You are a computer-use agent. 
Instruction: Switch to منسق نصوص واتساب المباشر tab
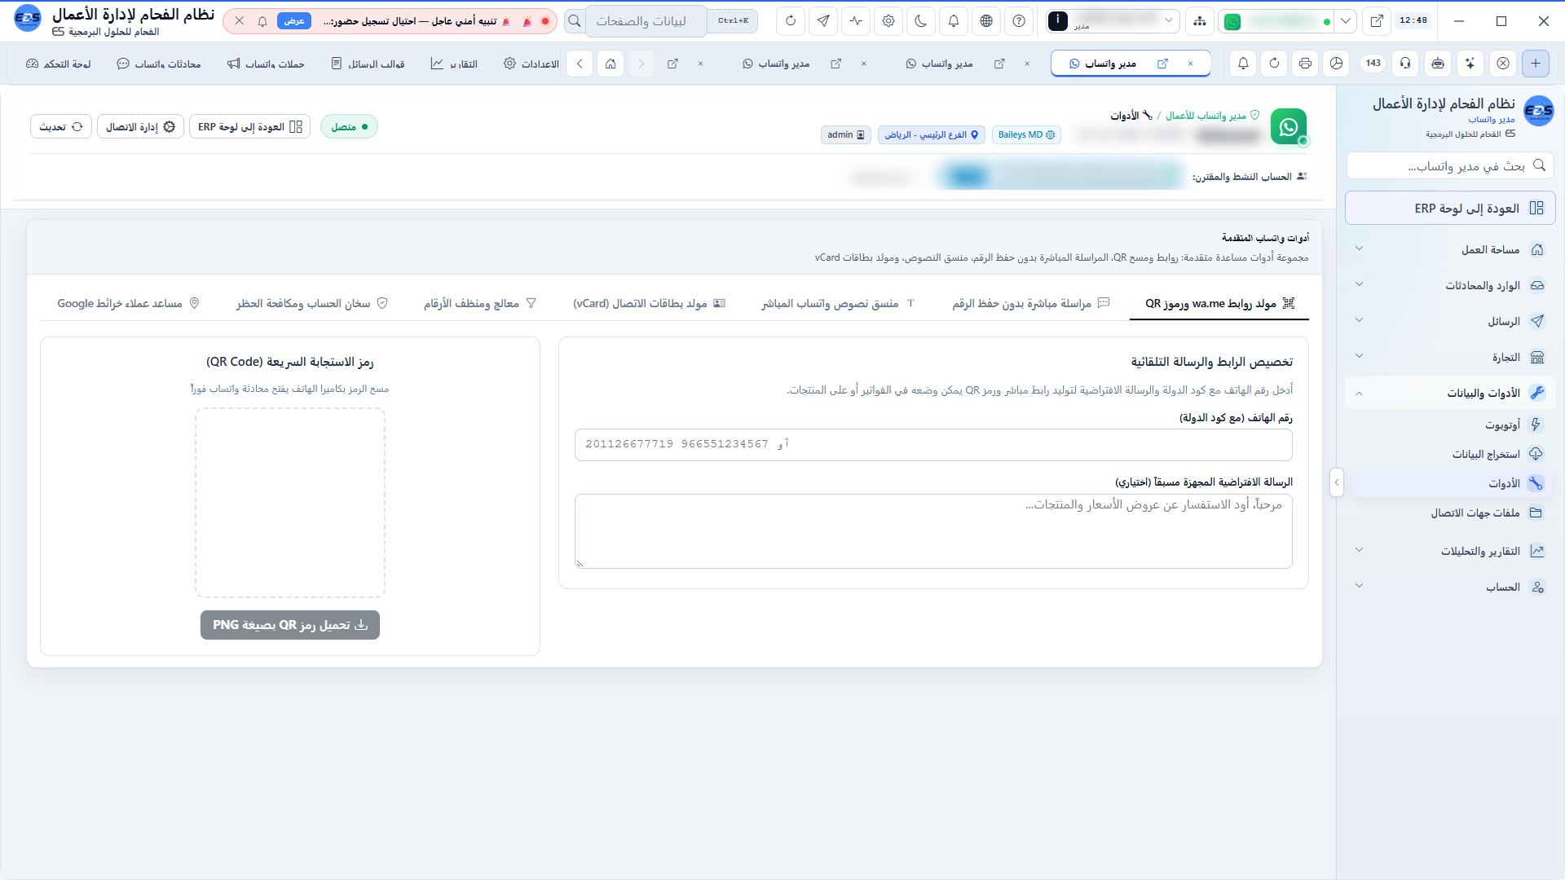click(838, 303)
